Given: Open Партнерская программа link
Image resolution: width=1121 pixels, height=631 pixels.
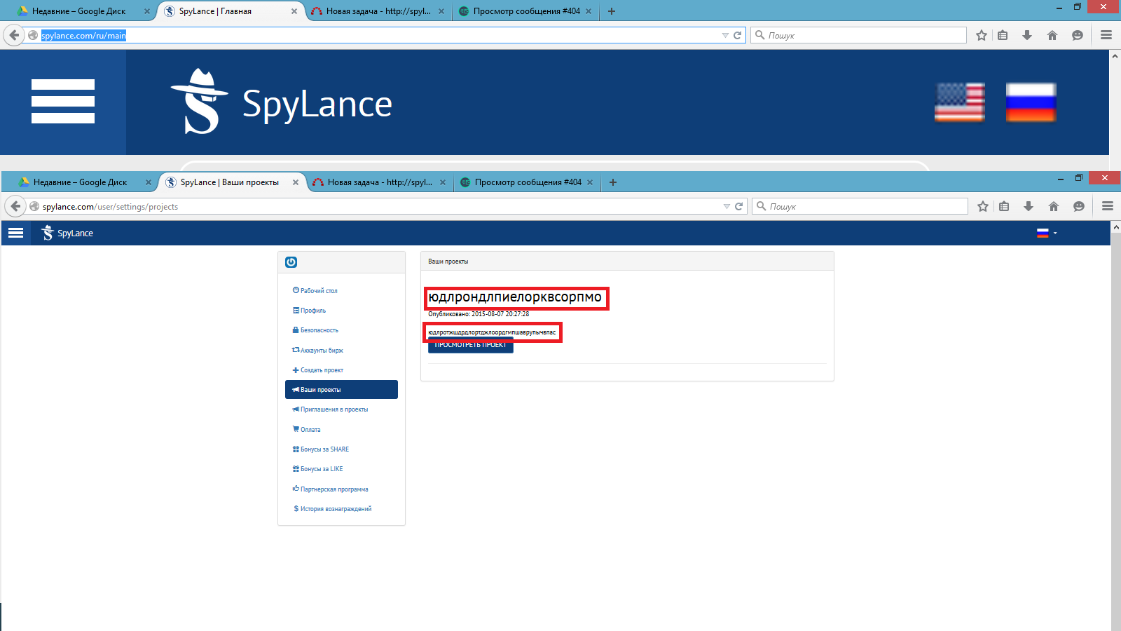Looking at the screenshot, I should (333, 489).
